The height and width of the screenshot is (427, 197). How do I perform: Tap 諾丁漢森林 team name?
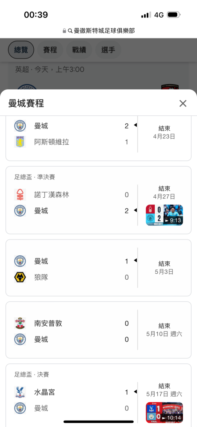52,195
